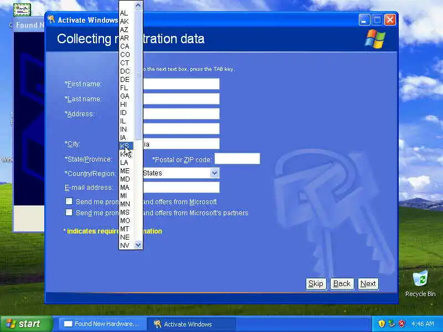The height and width of the screenshot is (332, 443).
Task: Click the Last name text field
Action: 181,99
